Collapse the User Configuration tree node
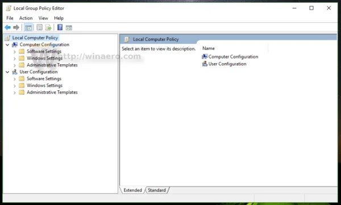This screenshot has width=341, height=205. pyautogui.click(x=7, y=72)
